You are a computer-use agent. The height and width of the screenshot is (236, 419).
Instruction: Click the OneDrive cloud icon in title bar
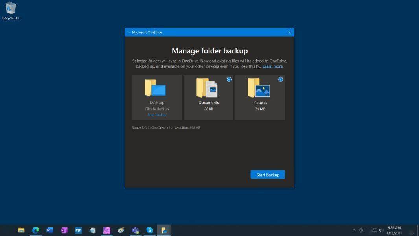pos(129,33)
